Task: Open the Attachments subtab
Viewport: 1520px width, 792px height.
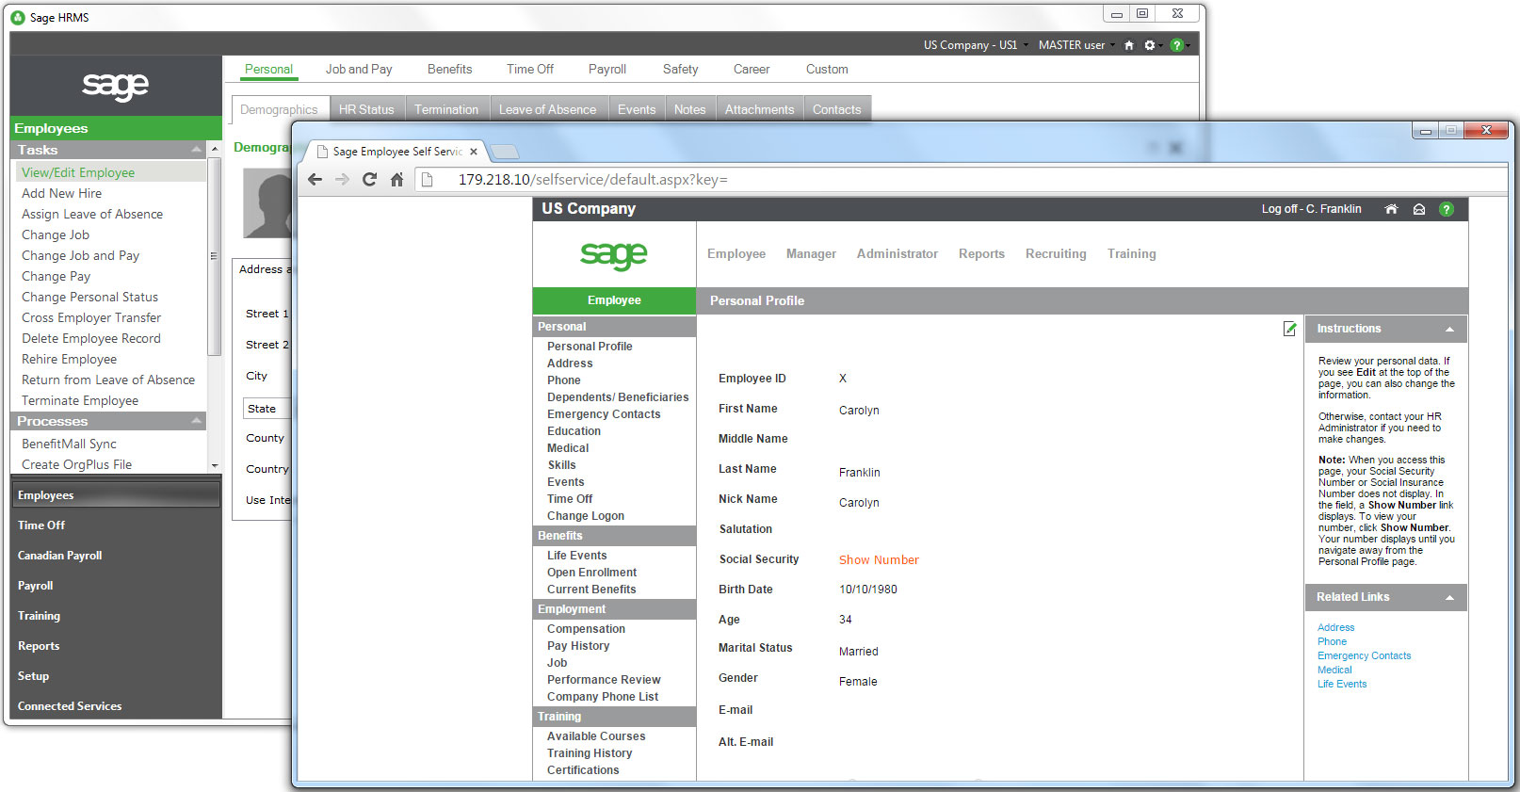Action: (760, 109)
